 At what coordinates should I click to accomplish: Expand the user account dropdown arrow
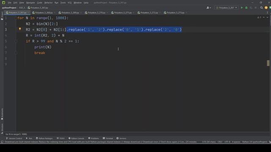pyautogui.click(x=210, y=8)
